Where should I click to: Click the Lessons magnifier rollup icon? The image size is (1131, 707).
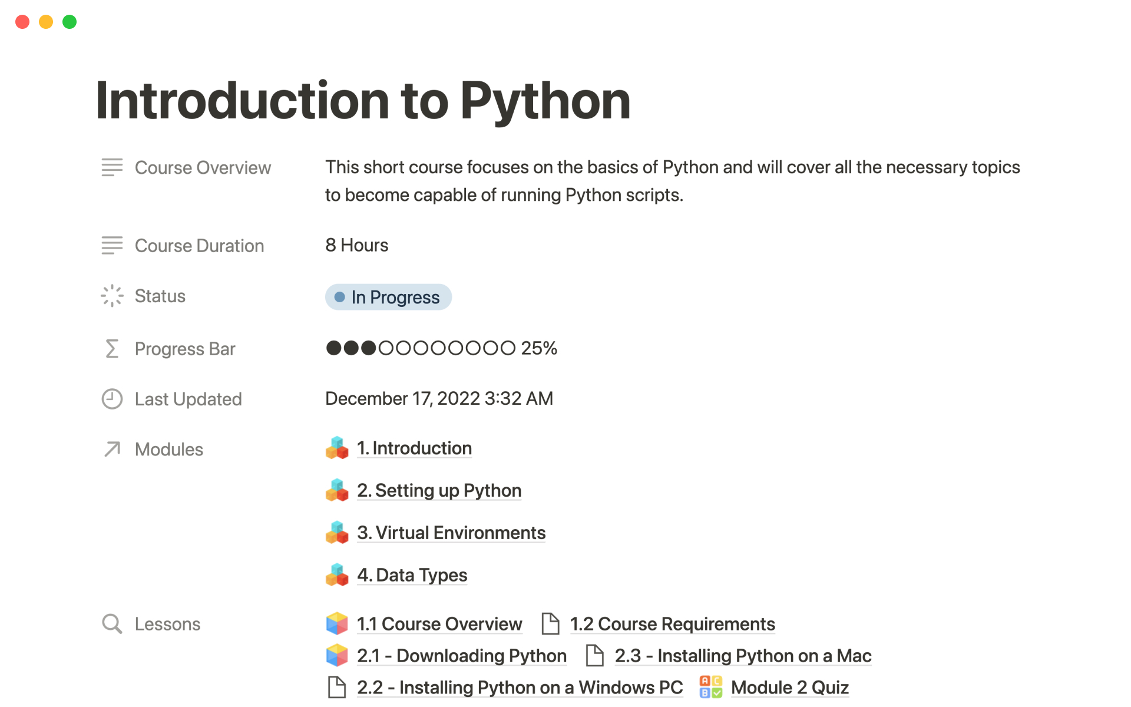click(112, 624)
